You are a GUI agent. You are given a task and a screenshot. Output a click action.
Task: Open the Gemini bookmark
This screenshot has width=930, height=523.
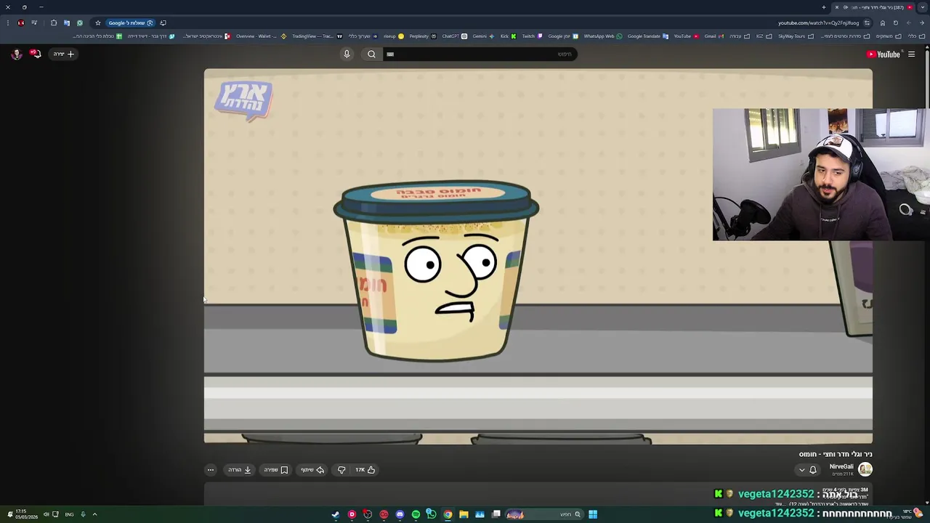tap(482, 36)
